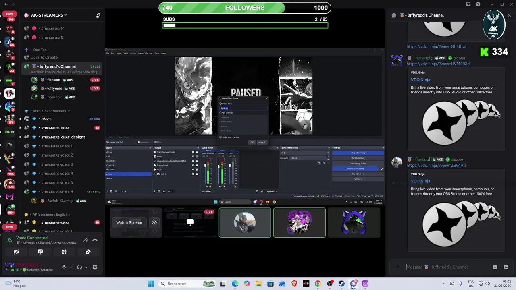Open the HVM4B3d vdo.ninja link
The width and height of the screenshot is (516, 290).
(438, 64)
